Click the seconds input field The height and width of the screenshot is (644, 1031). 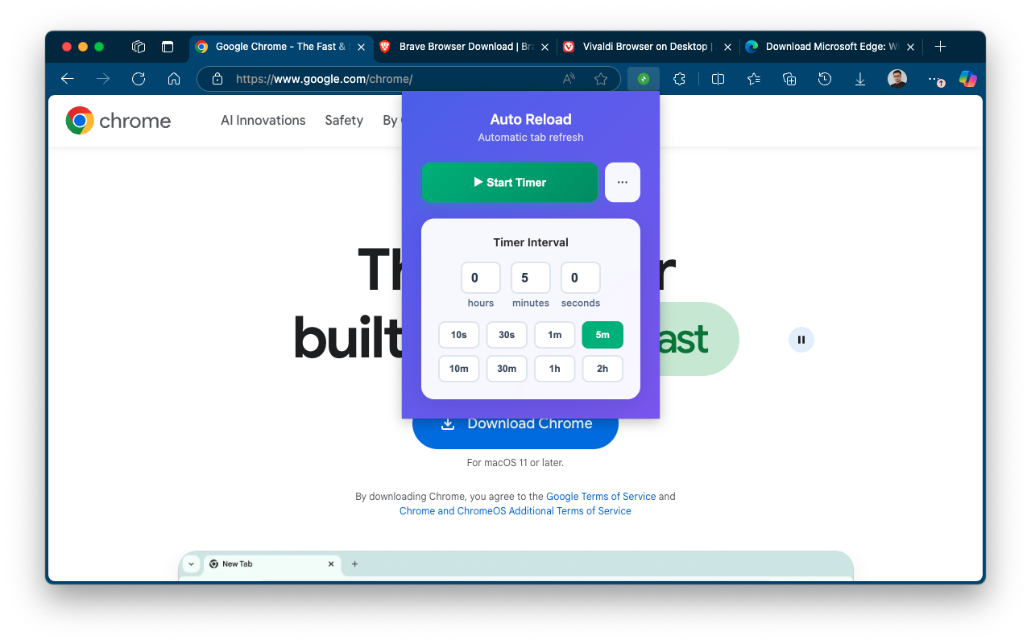pyautogui.click(x=581, y=278)
